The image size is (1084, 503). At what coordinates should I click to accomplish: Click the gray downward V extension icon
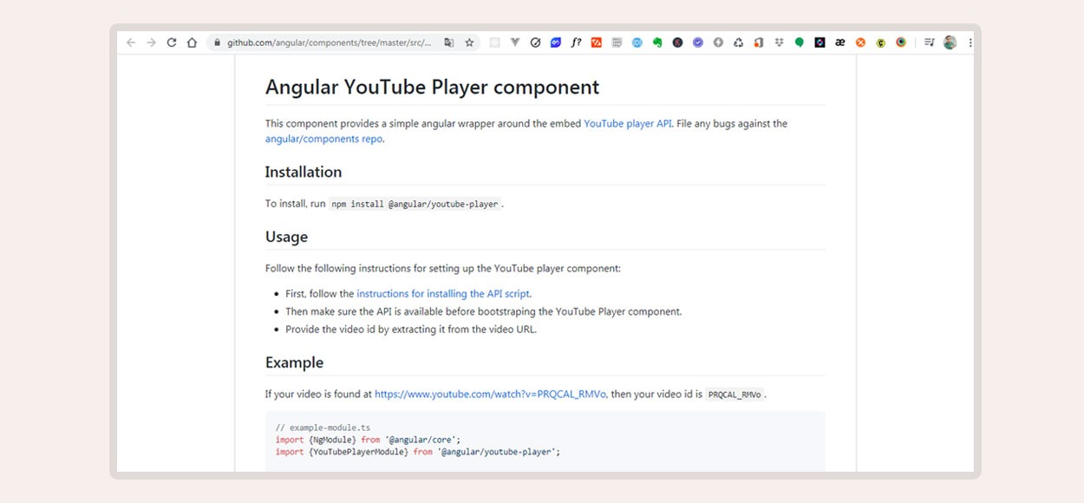(x=515, y=42)
